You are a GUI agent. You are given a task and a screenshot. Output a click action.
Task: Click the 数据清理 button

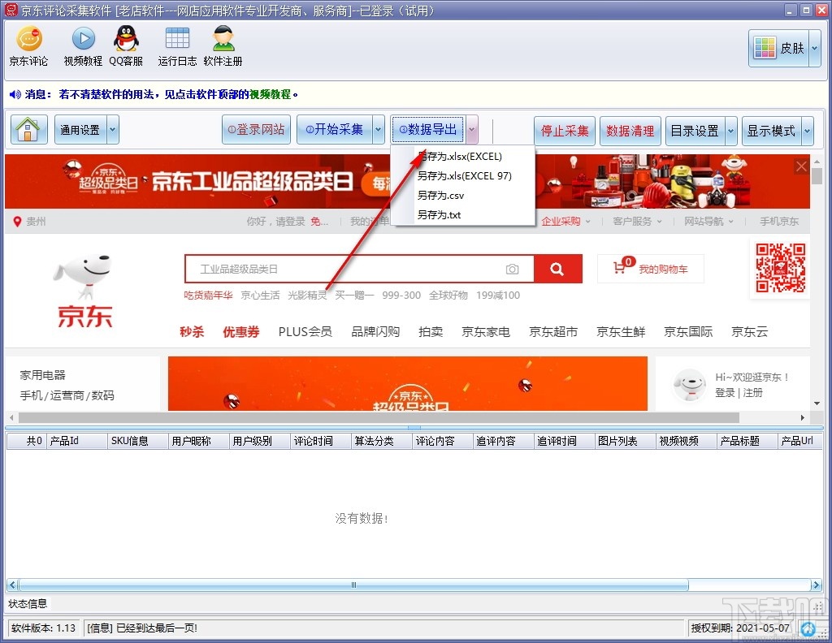pyautogui.click(x=630, y=129)
